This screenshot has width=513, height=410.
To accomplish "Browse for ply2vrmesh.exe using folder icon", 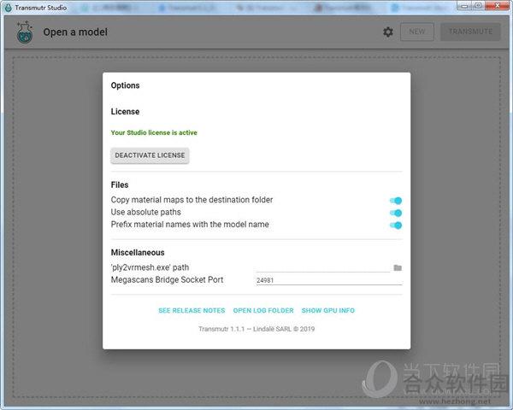I will pyautogui.click(x=398, y=267).
